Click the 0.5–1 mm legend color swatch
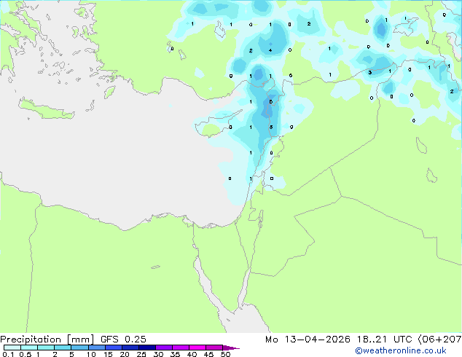462x357 pixels. [29, 348]
